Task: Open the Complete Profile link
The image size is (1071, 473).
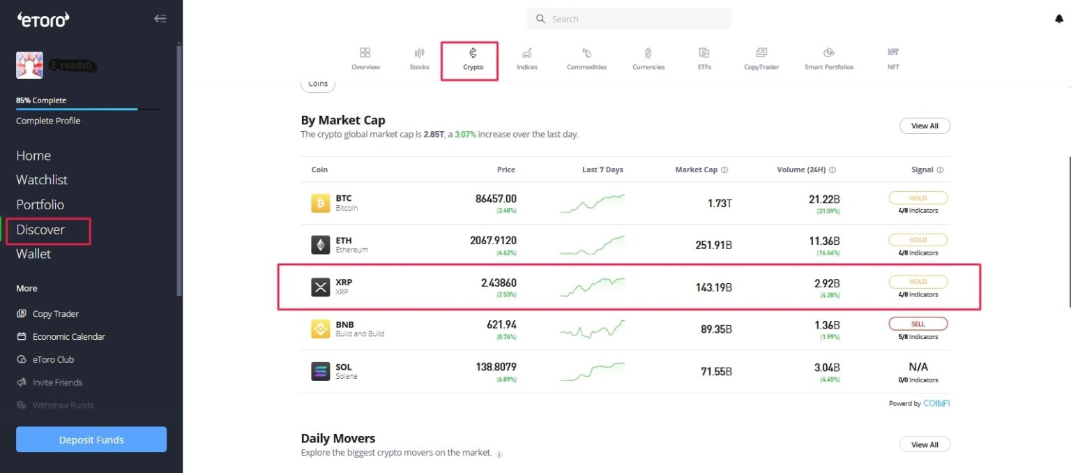Action: coord(48,120)
